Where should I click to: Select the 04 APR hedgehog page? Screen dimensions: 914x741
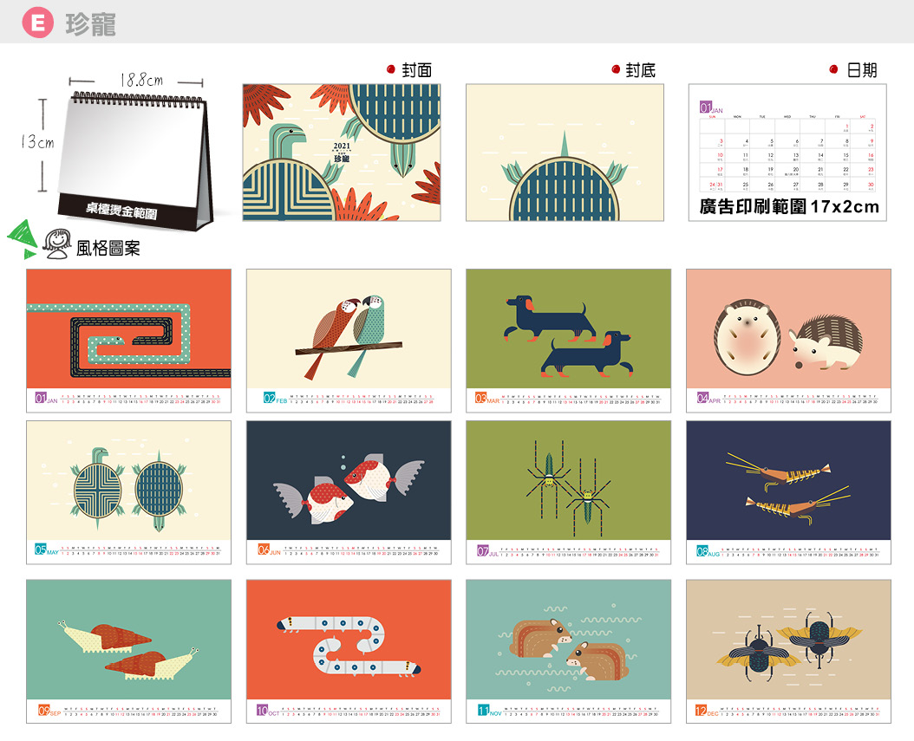(788, 341)
